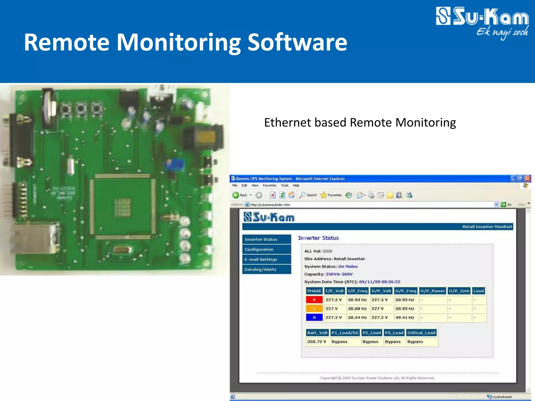Click the Batt_Volt column header

coord(317,333)
